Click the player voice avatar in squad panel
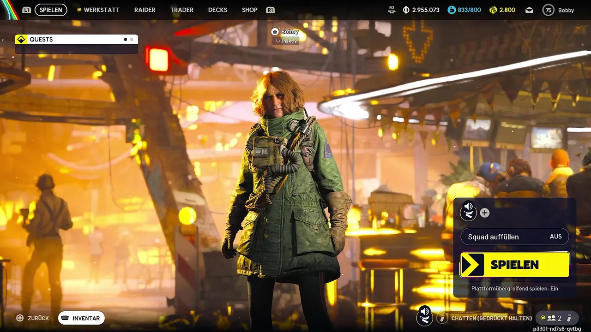Screen dimensions: 591x332 pos(468,211)
